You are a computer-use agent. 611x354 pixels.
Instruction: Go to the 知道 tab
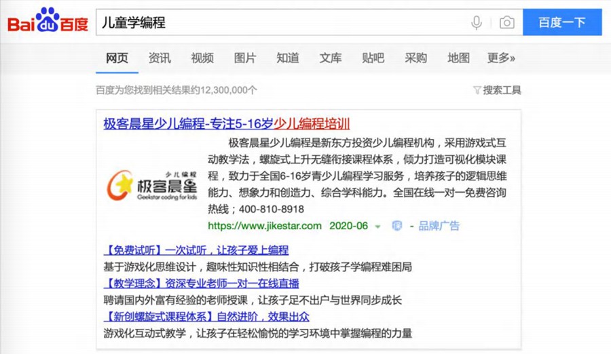pyautogui.click(x=288, y=58)
